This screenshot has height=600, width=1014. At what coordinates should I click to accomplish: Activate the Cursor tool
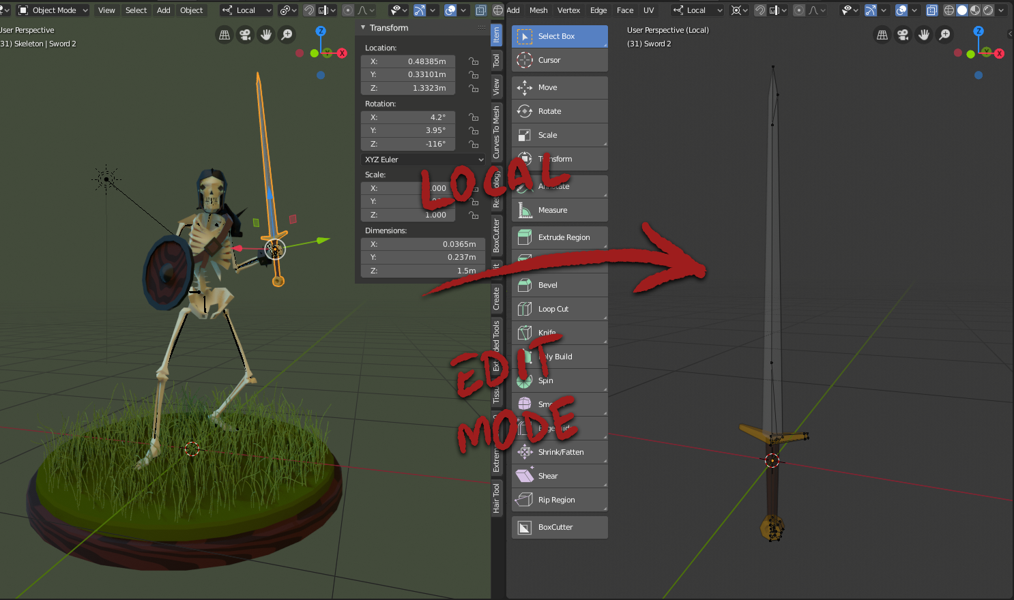click(560, 60)
